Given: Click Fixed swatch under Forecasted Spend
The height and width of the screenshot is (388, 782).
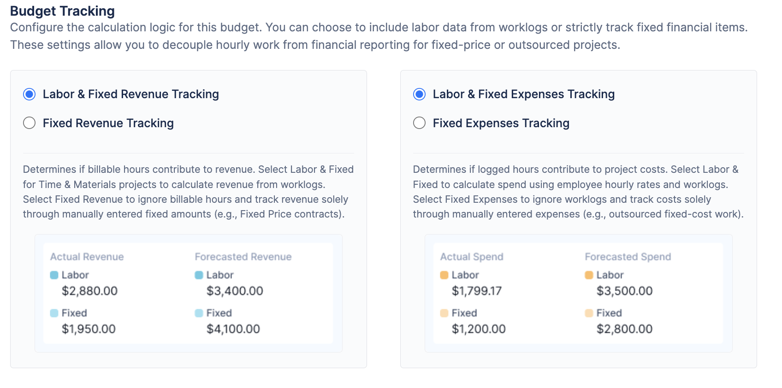Looking at the screenshot, I should coord(589,313).
